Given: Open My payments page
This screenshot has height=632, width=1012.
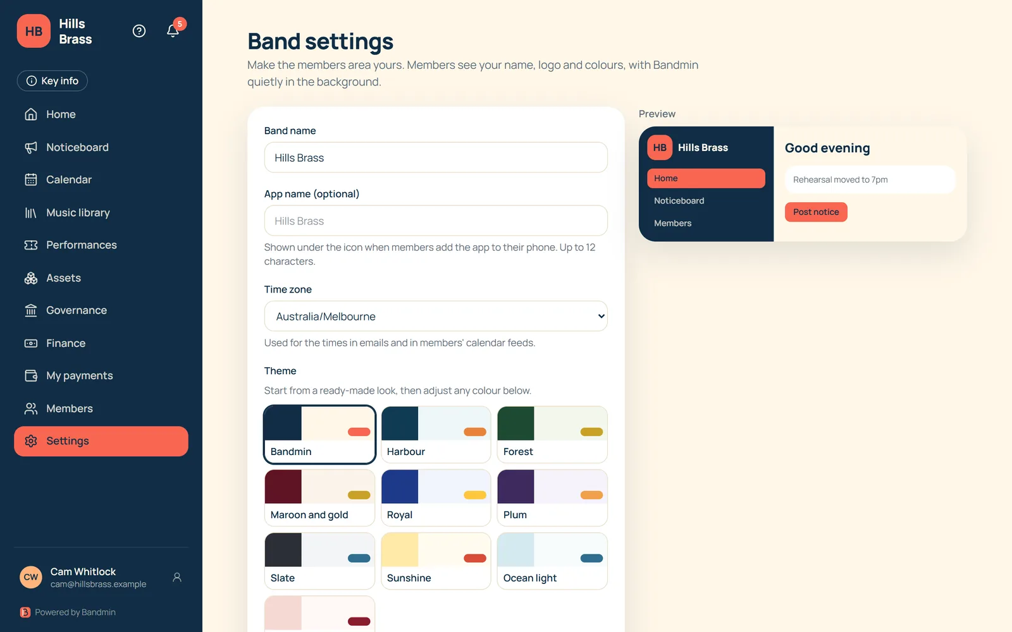Looking at the screenshot, I should [x=101, y=376].
